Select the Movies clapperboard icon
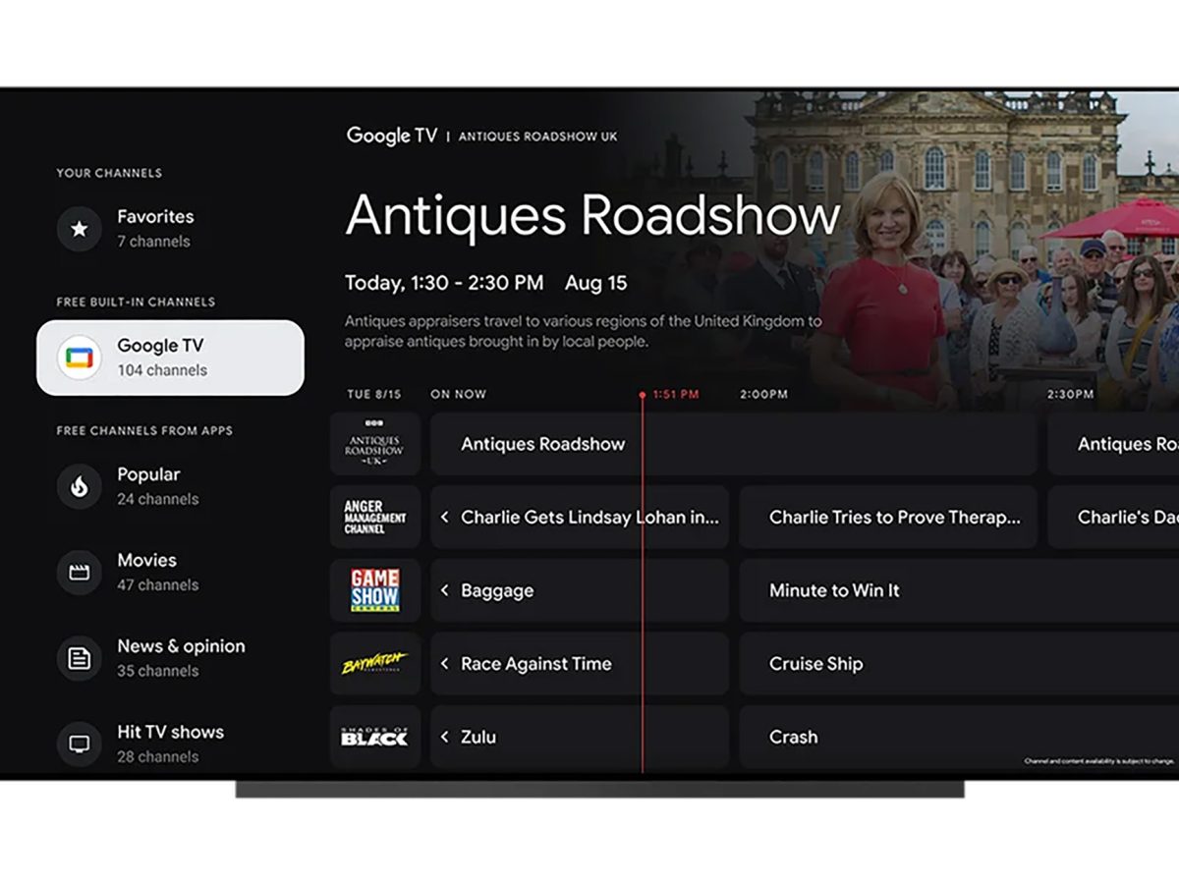The image size is (1179, 884). (80, 572)
